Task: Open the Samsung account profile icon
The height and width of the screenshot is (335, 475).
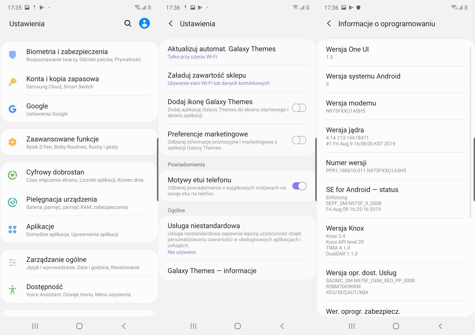Action: pos(144,23)
